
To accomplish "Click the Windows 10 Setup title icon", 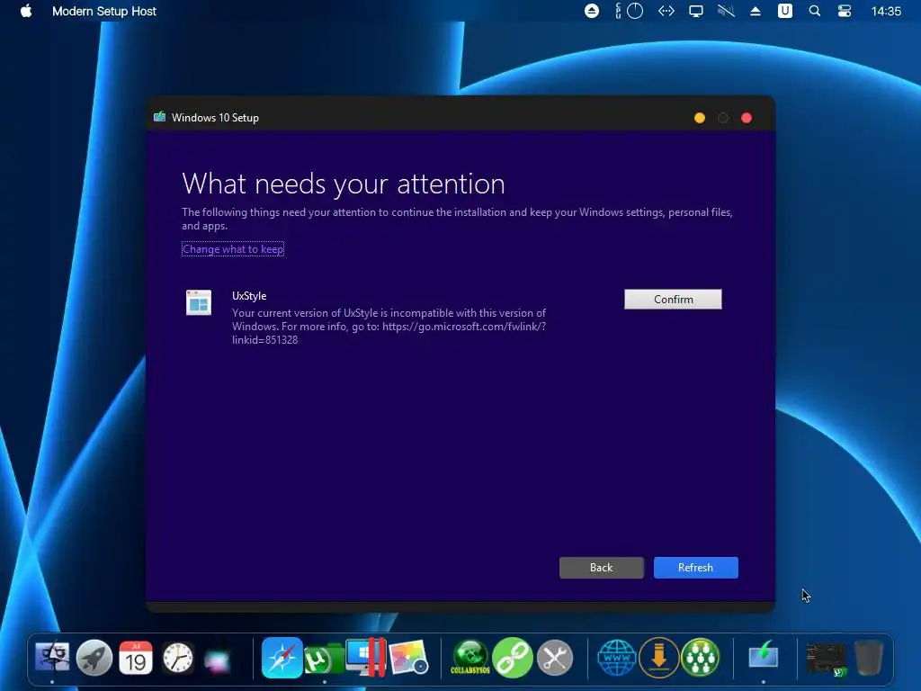I will (159, 117).
